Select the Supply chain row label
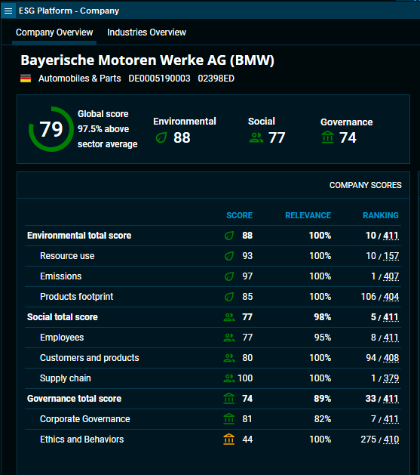Screen dimensions: 420x475 click(66, 378)
